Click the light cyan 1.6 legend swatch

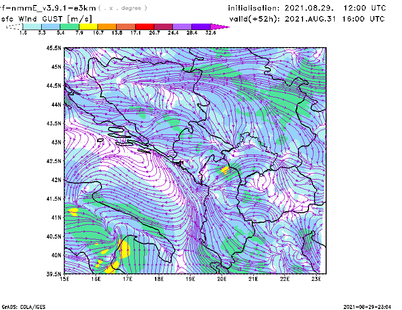(x=32, y=27)
